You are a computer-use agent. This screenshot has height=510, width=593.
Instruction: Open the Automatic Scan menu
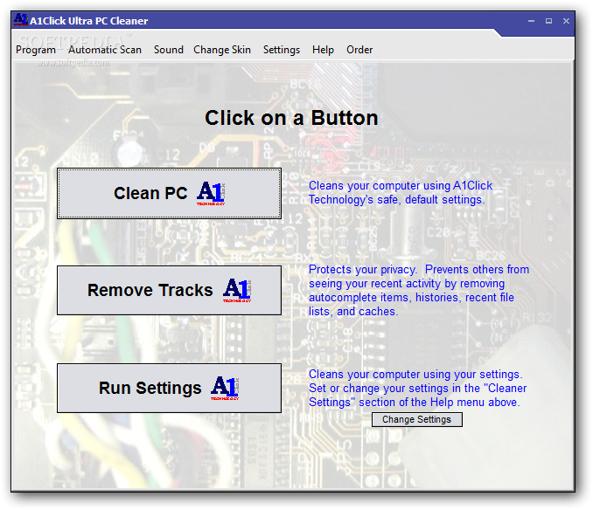[105, 50]
